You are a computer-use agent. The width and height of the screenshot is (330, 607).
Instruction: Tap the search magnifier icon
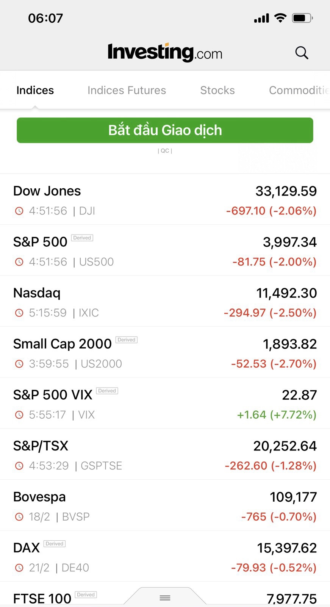tap(302, 53)
